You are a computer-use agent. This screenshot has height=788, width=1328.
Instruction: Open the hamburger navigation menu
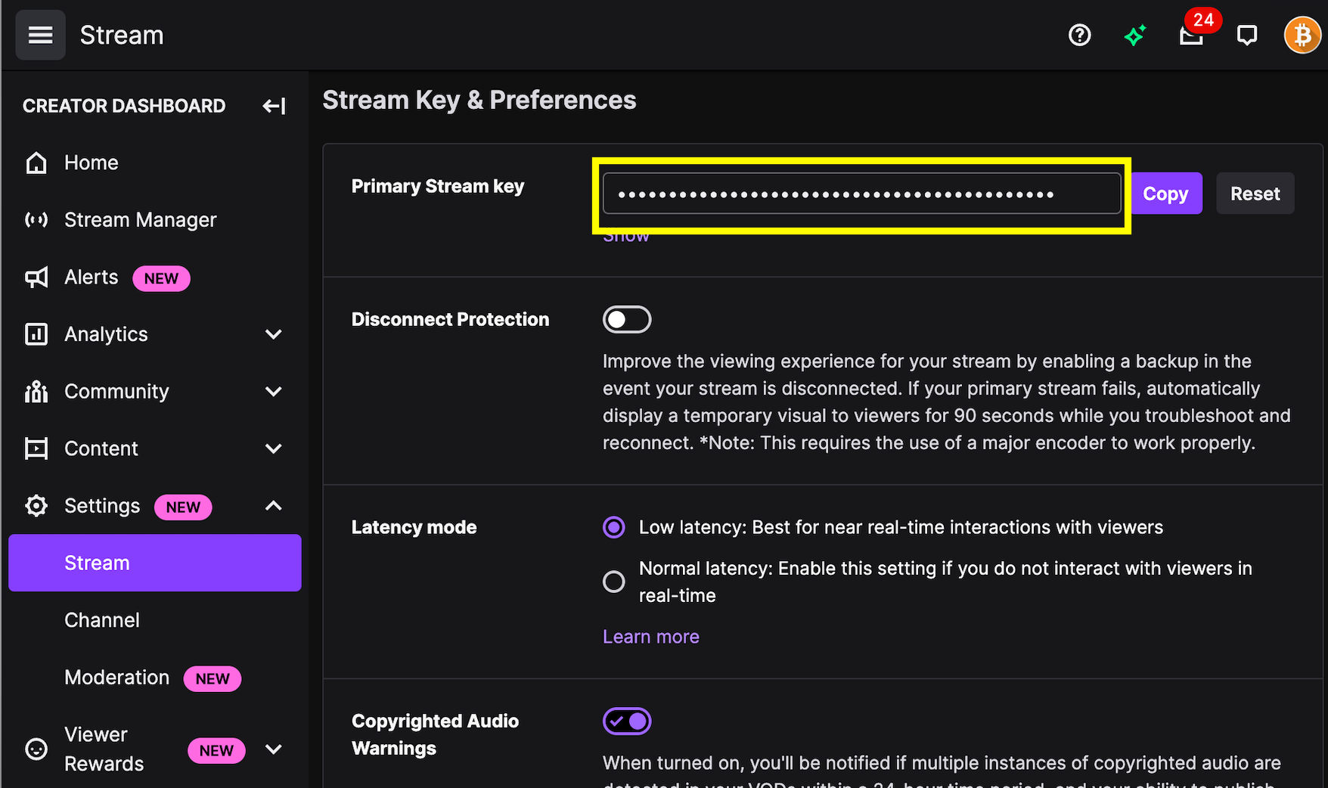[x=40, y=35]
